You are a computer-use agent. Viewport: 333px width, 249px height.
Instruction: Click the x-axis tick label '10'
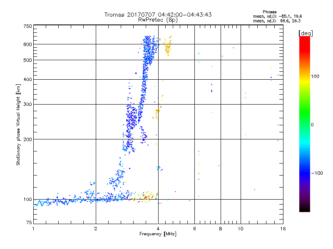[x=241, y=229]
